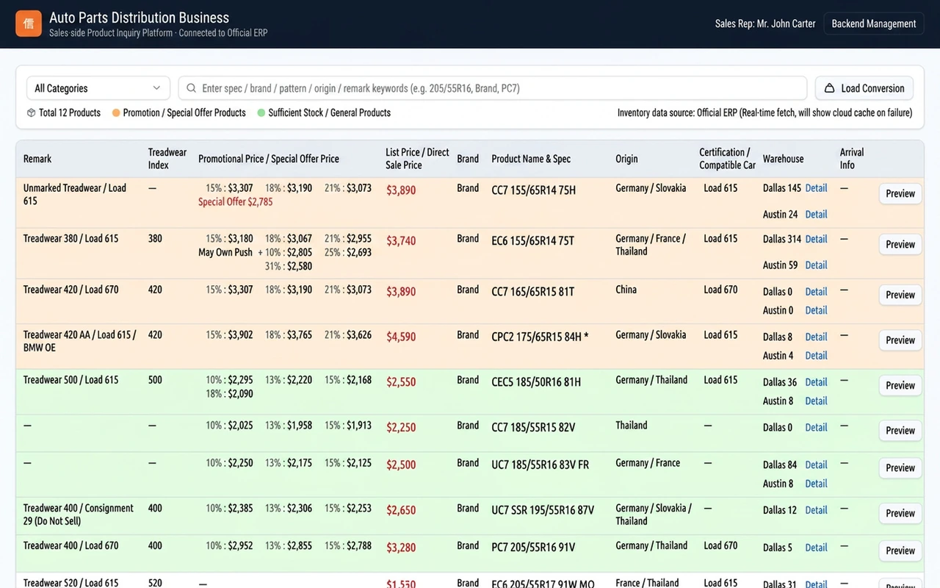This screenshot has width=940, height=588.
Task: Preview the PC7 205/55R16 91V product
Action: pyautogui.click(x=900, y=551)
